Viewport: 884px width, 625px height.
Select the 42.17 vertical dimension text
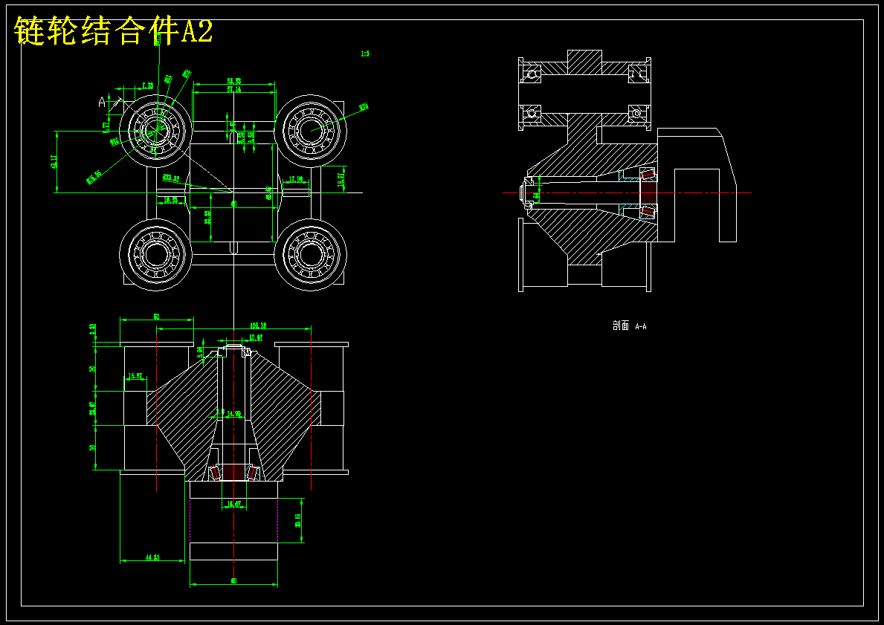pos(54,162)
